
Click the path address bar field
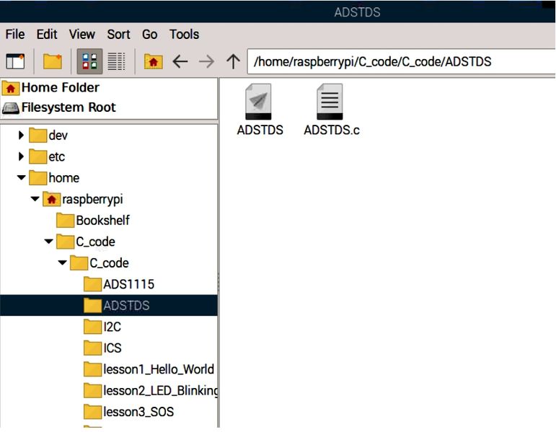click(x=400, y=62)
